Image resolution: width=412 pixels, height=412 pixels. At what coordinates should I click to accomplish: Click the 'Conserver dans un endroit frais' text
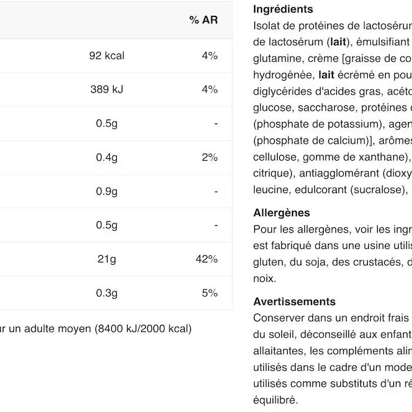click(323, 318)
